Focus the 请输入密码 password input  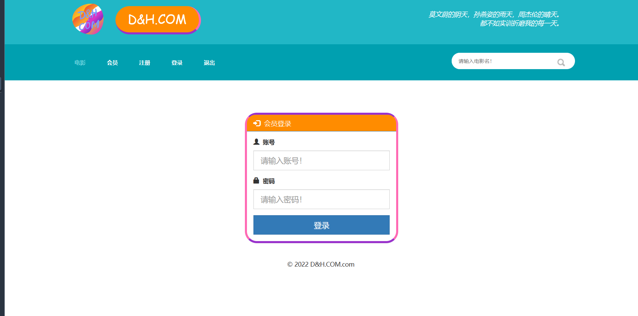click(x=322, y=199)
